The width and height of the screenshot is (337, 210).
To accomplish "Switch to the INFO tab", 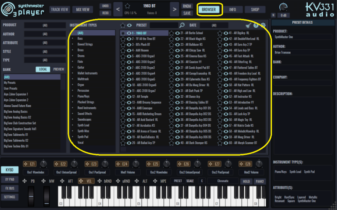I will click(233, 9).
